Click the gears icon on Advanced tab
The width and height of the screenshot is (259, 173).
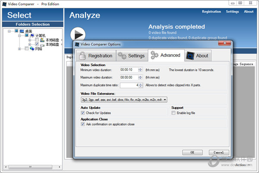[x=155, y=55]
